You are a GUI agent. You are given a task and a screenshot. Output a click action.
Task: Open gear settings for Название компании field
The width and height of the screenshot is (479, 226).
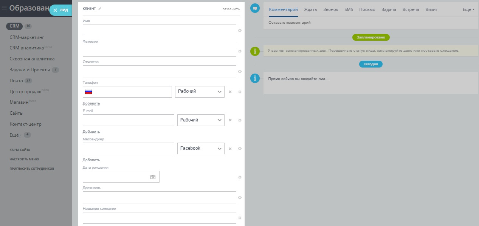coord(240,218)
